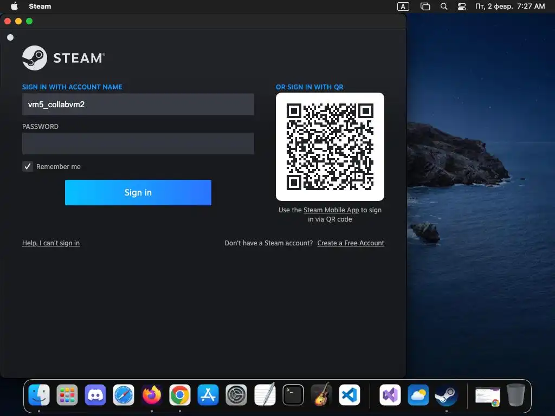Screen dimensions: 555x416
Task: Open Launchpad in the dock
Action: pos(67,395)
